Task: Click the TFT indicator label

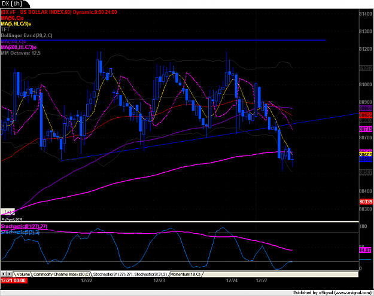Action: click(5, 29)
